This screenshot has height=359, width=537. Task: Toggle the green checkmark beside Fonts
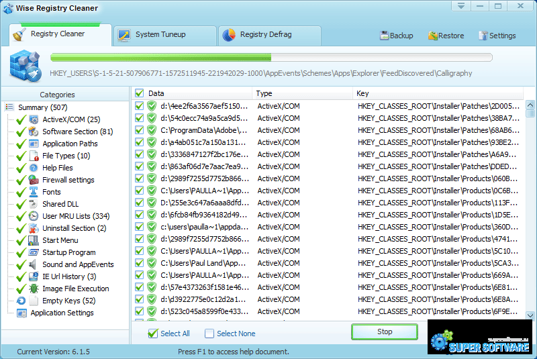coord(21,192)
